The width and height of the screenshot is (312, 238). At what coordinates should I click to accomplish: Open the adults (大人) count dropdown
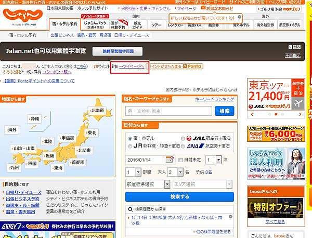(175, 172)
